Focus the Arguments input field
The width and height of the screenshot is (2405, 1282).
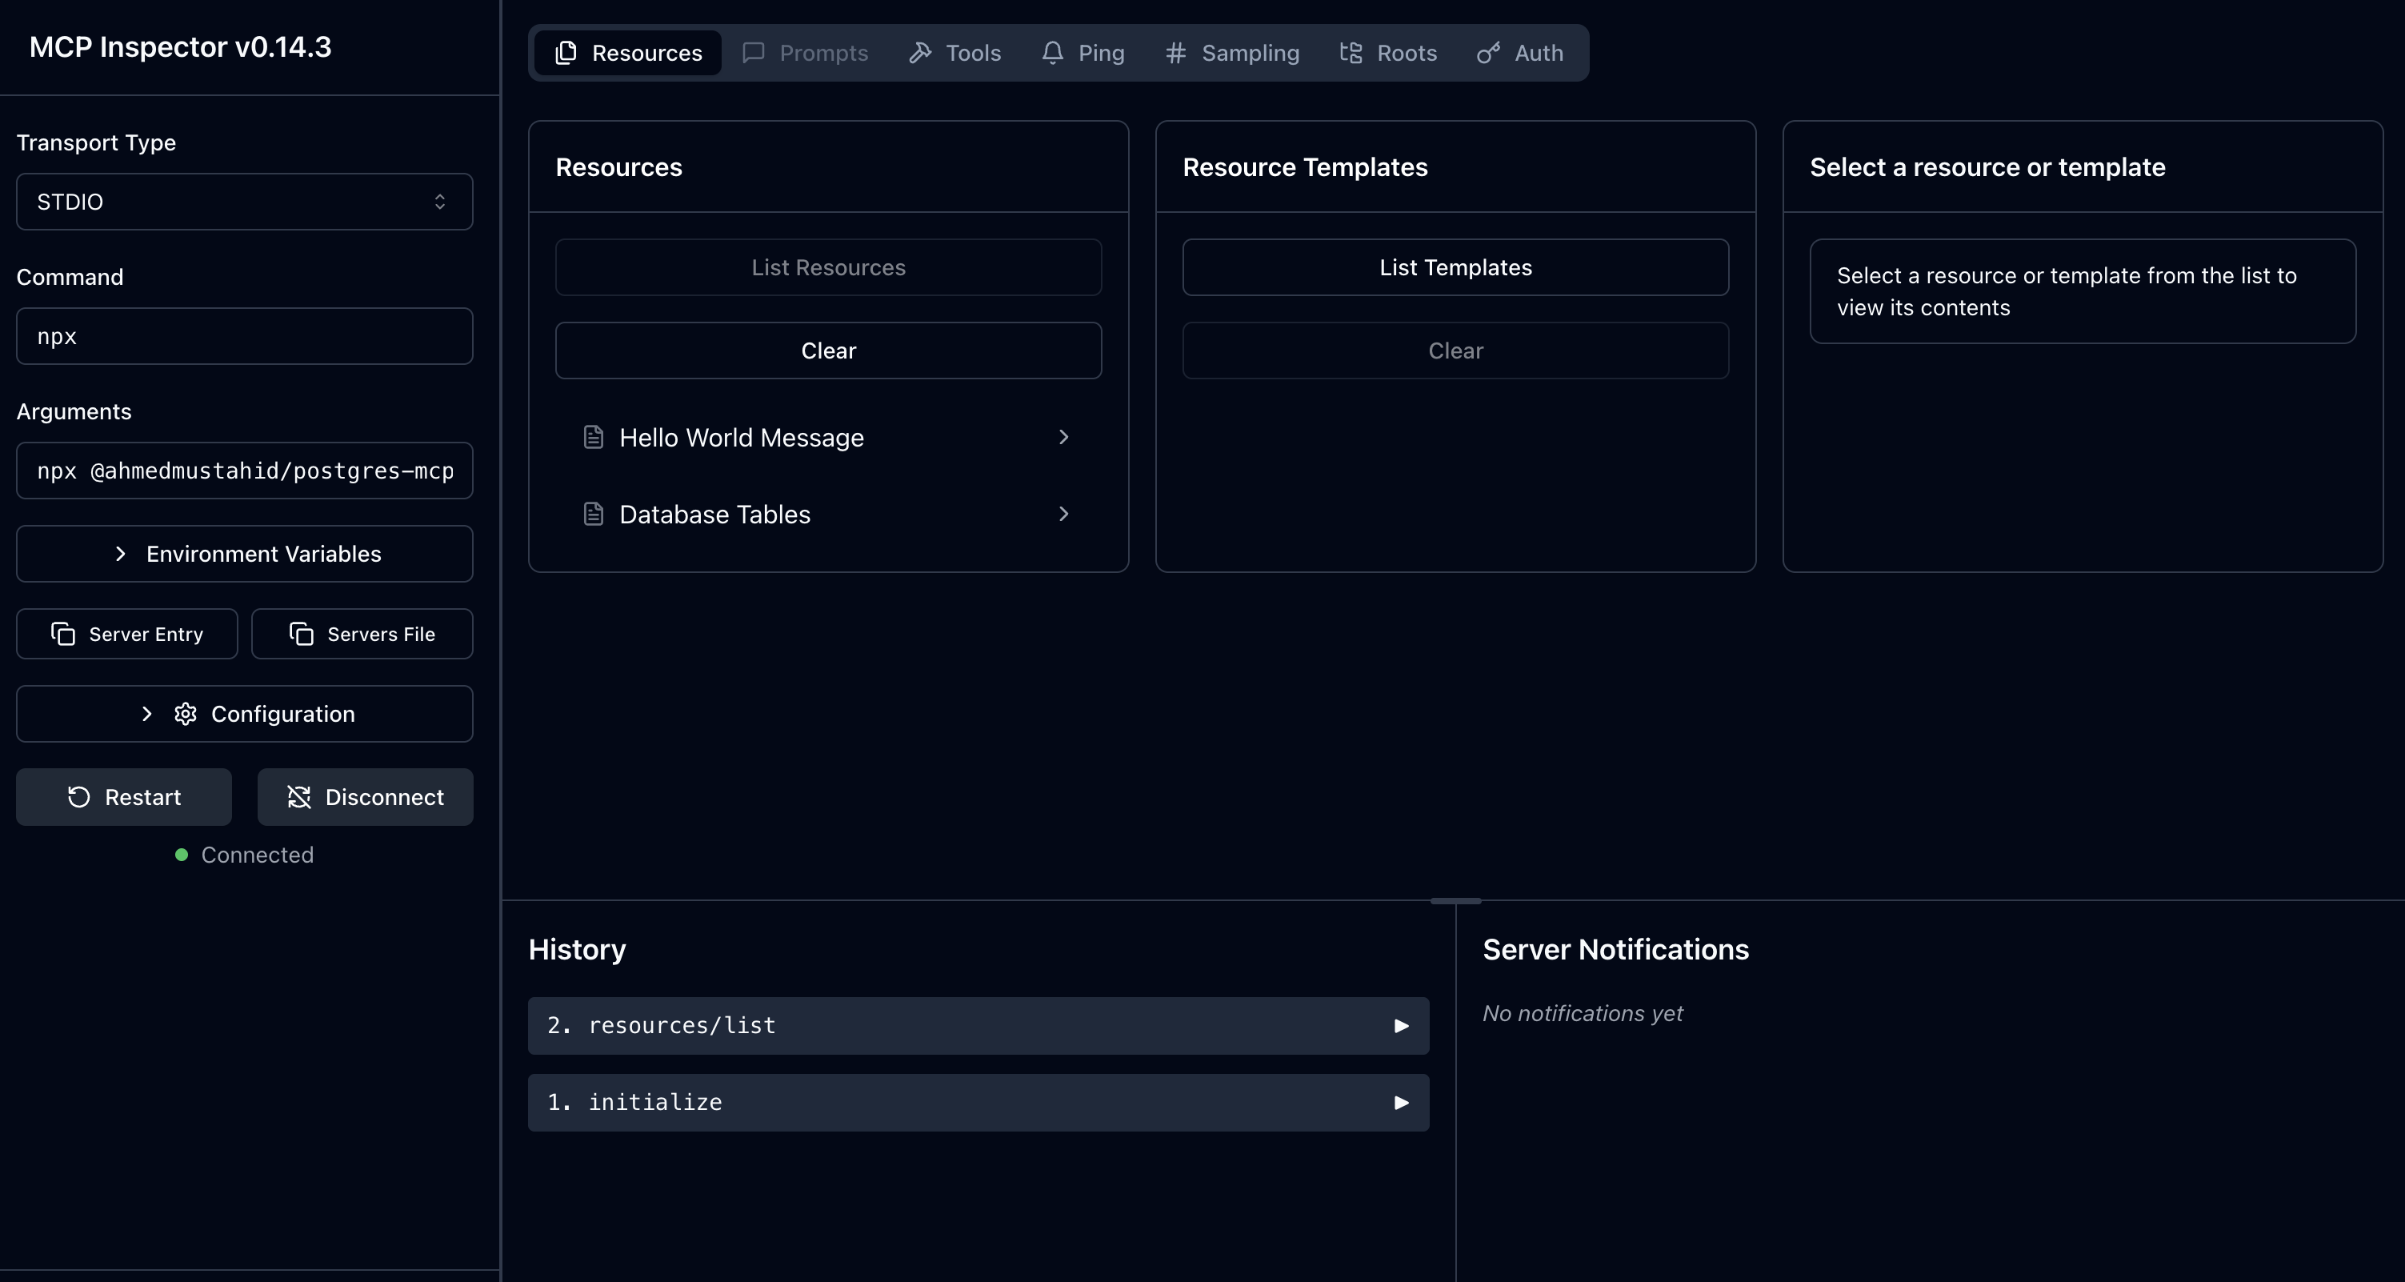(x=245, y=471)
